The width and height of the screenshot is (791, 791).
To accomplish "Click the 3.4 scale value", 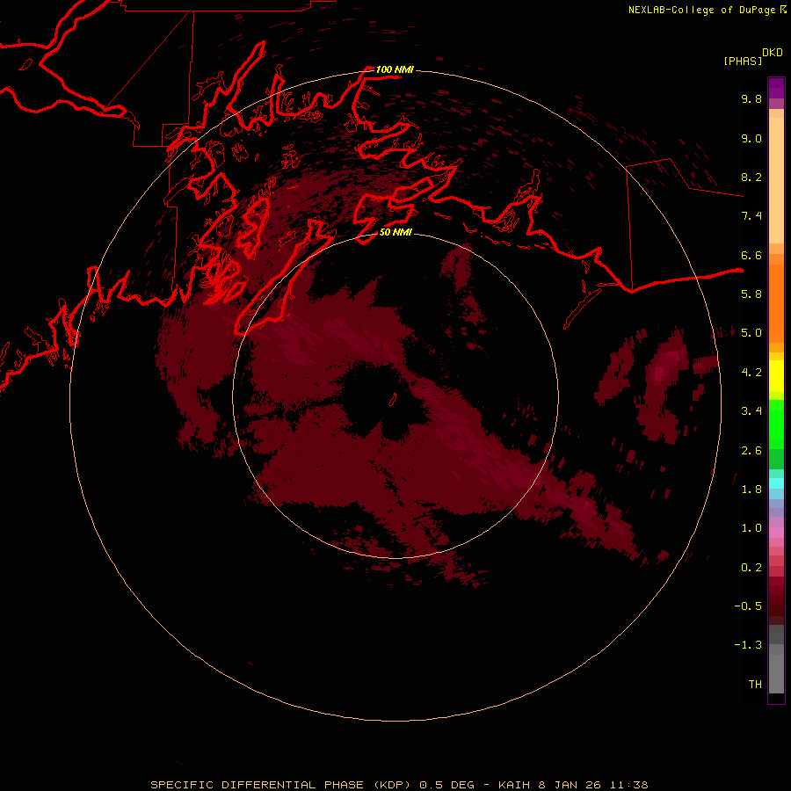I will (751, 410).
